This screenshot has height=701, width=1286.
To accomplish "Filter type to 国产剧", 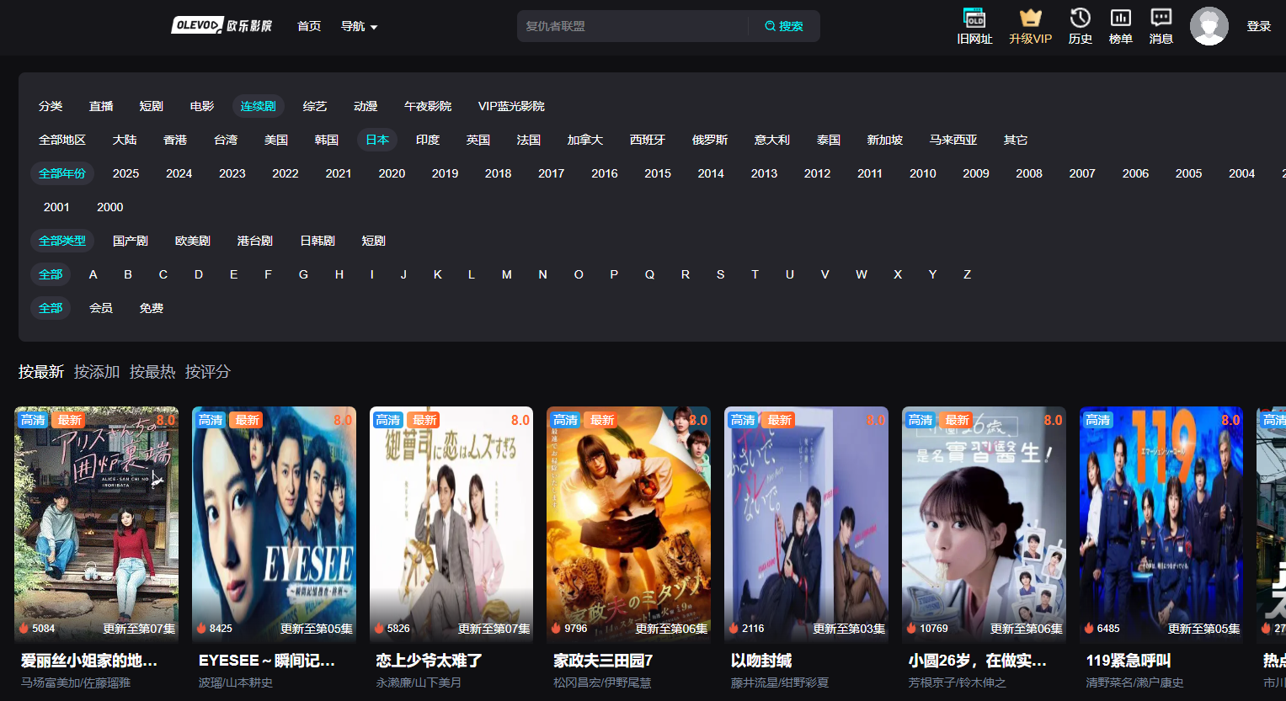I will point(131,241).
